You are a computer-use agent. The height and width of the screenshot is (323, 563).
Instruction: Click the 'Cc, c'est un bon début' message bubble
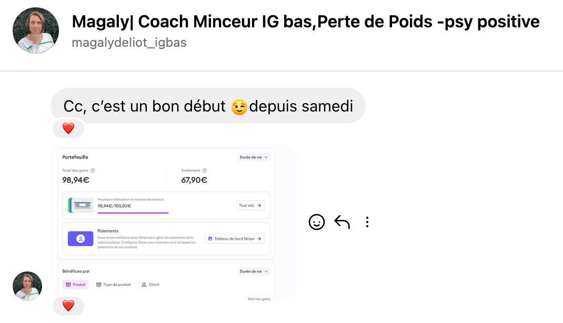pos(208,106)
